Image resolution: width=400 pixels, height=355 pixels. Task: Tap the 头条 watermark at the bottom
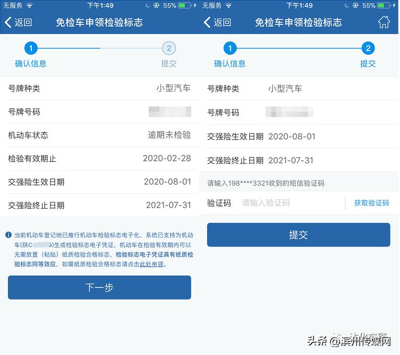coord(317,341)
